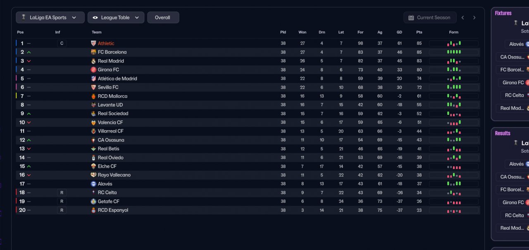Open the LaLiga EA Sports competition dropdown

pyautogui.click(x=50, y=17)
